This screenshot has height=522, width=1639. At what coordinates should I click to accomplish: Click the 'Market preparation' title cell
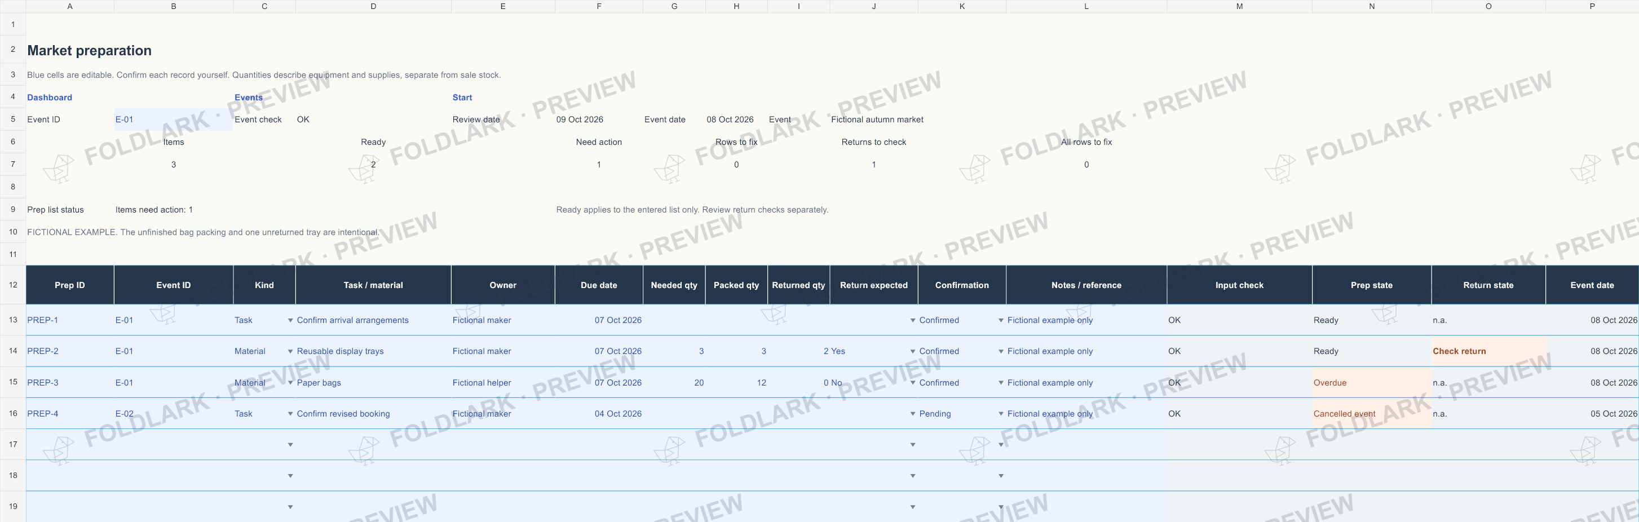pyautogui.click(x=89, y=51)
